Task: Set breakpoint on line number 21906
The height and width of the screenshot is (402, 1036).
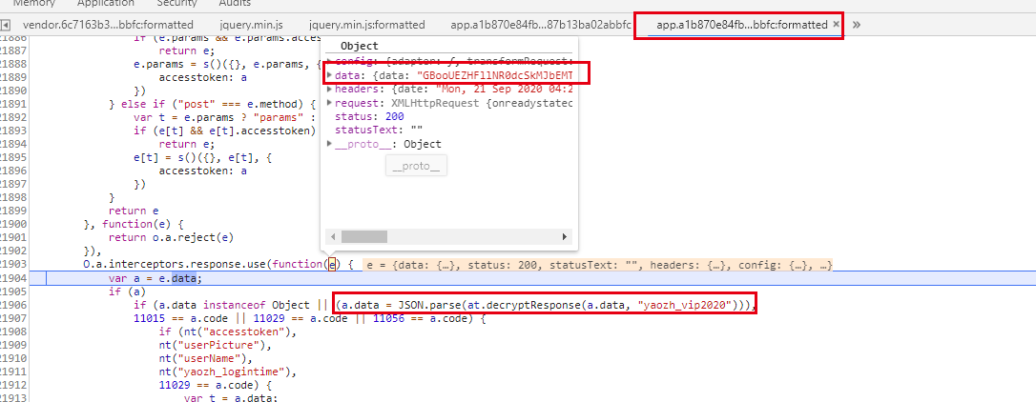Action: pyautogui.click(x=13, y=306)
